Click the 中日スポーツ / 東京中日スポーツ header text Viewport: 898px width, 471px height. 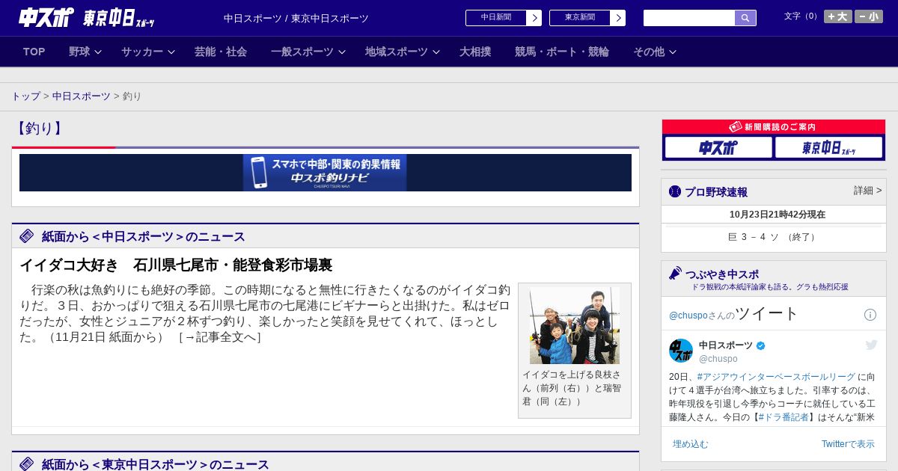pyautogui.click(x=296, y=18)
